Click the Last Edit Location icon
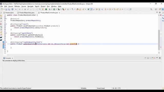This screenshot has width=164, height=92. [x=115, y=9]
